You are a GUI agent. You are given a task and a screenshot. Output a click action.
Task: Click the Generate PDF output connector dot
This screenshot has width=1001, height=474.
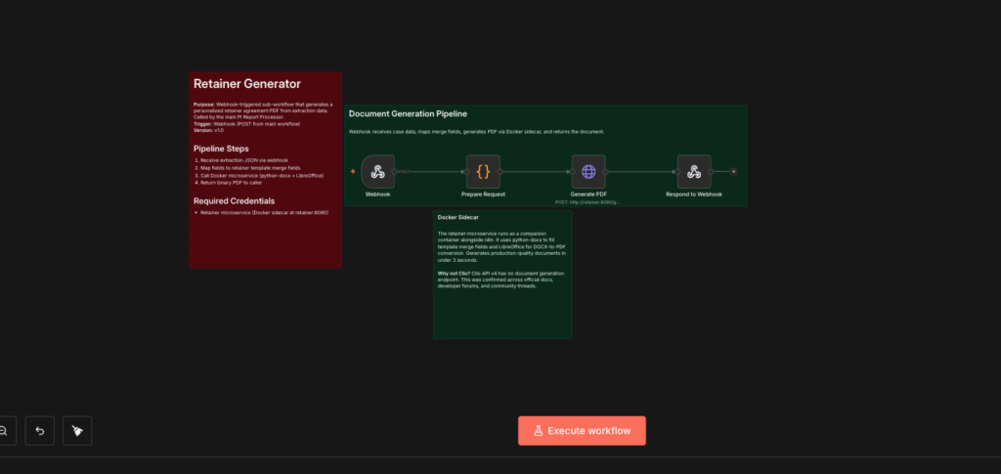(x=606, y=172)
